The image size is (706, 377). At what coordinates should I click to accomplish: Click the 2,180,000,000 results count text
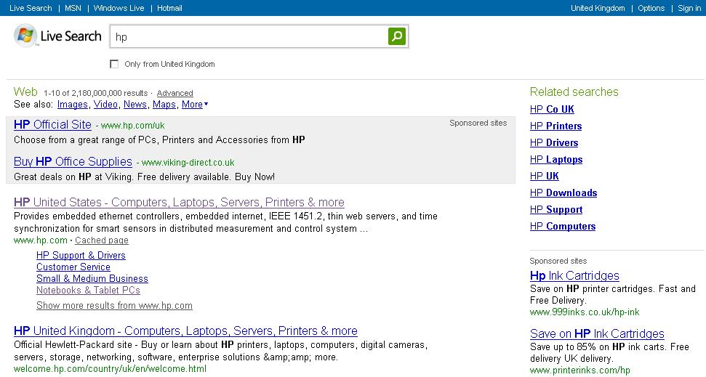tap(109, 93)
